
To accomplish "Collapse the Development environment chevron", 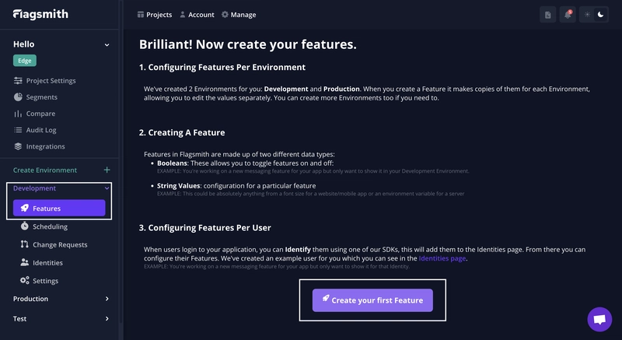I will click(107, 188).
